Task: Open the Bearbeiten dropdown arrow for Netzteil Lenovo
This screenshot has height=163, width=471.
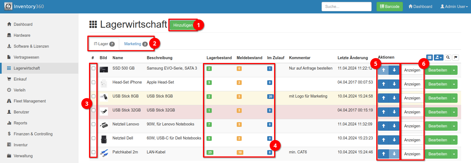Action: (454, 126)
